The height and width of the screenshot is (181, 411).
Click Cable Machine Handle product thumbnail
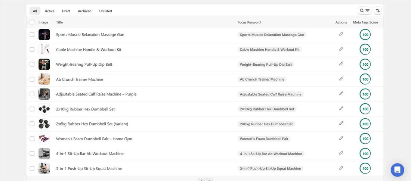(x=44, y=50)
